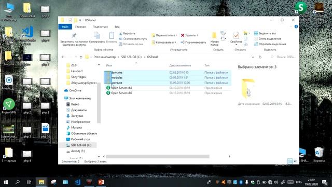The width and height of the screenshot is (332, 187).
Task: Open ribbon help question icon
Action: pyautogui.click(x=296, y=26)
